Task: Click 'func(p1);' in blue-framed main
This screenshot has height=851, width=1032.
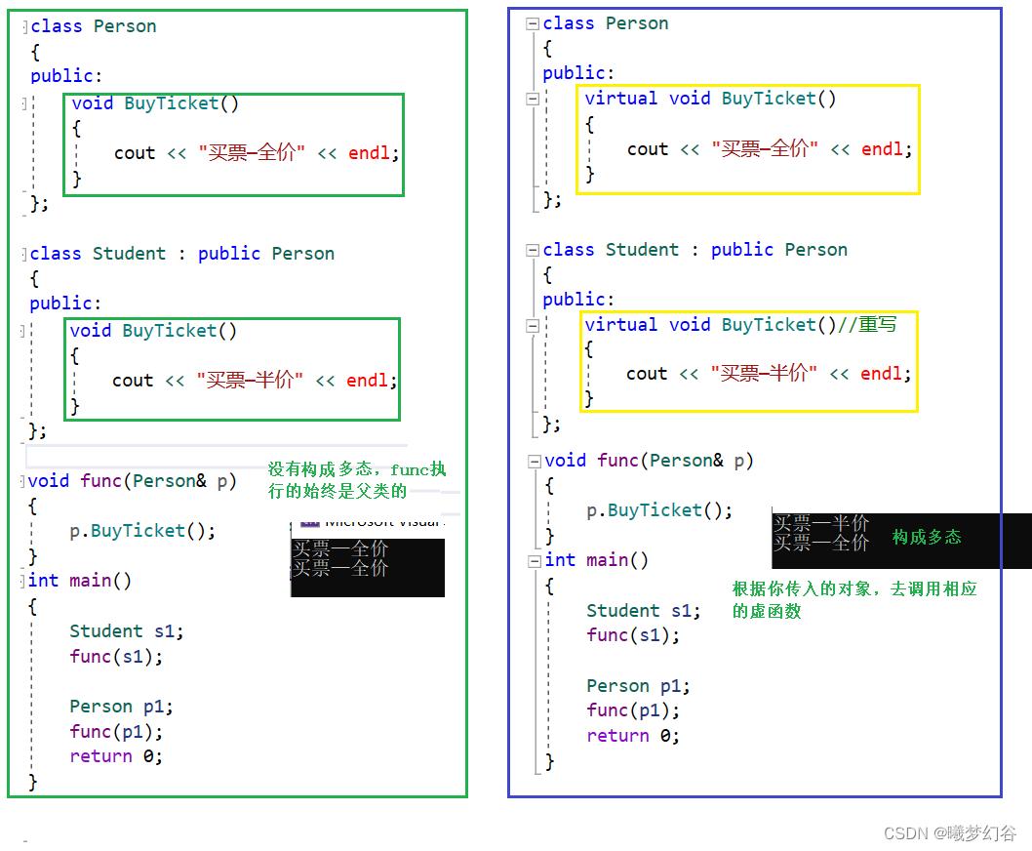Action: [632, 710]
